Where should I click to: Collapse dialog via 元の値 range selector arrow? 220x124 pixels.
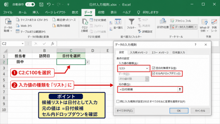pyautogui.click(x=180, y=89)
